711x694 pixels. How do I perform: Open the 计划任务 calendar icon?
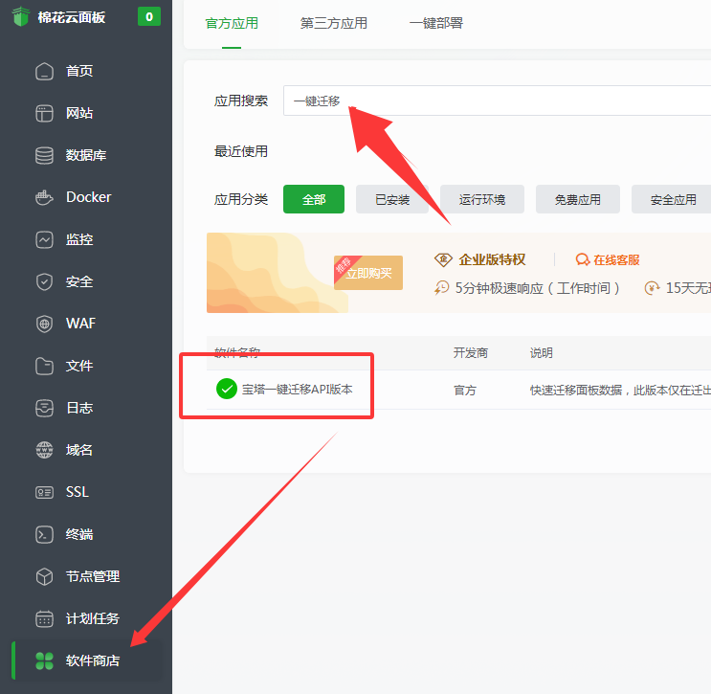click(44, 618)
